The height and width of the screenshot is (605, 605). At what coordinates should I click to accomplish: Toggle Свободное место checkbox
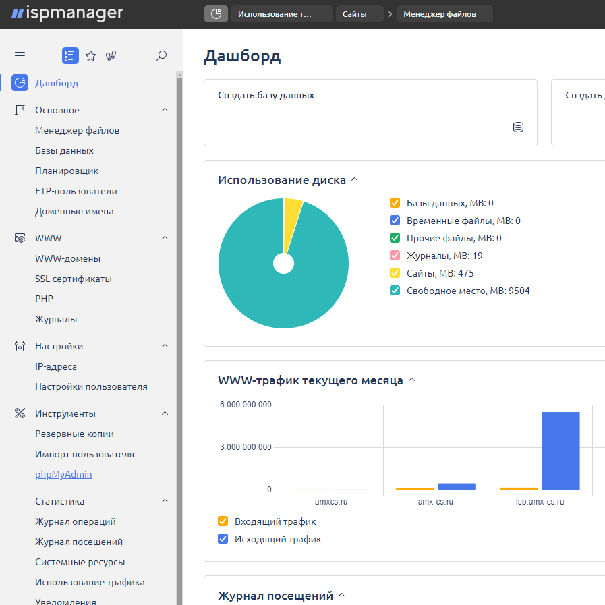coord(395,291)
